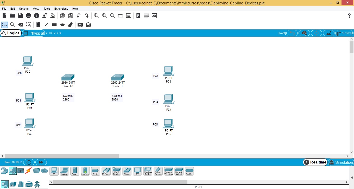Choose the Laptop device from the palette
Image resolution: width=354 pixels, height=189 pixels.
pyautogui.click(x=64, y=171)
